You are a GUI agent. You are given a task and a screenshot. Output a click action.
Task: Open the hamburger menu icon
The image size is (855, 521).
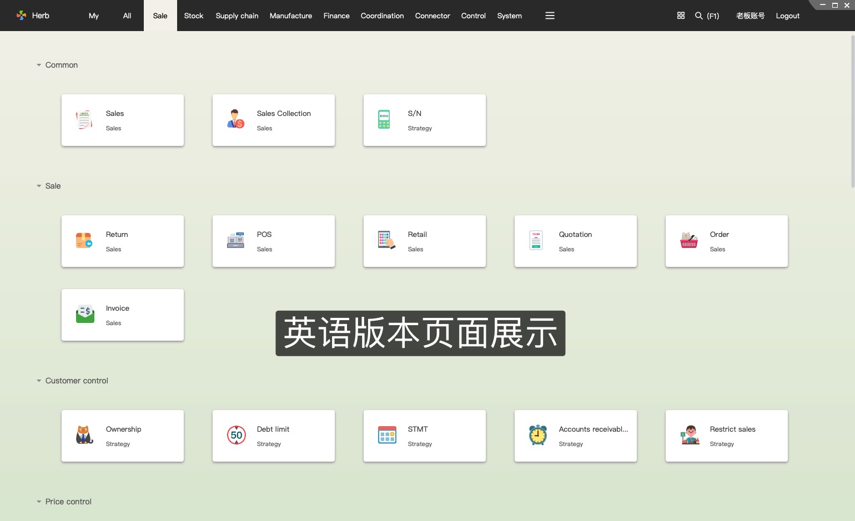[x=550, y=16]
